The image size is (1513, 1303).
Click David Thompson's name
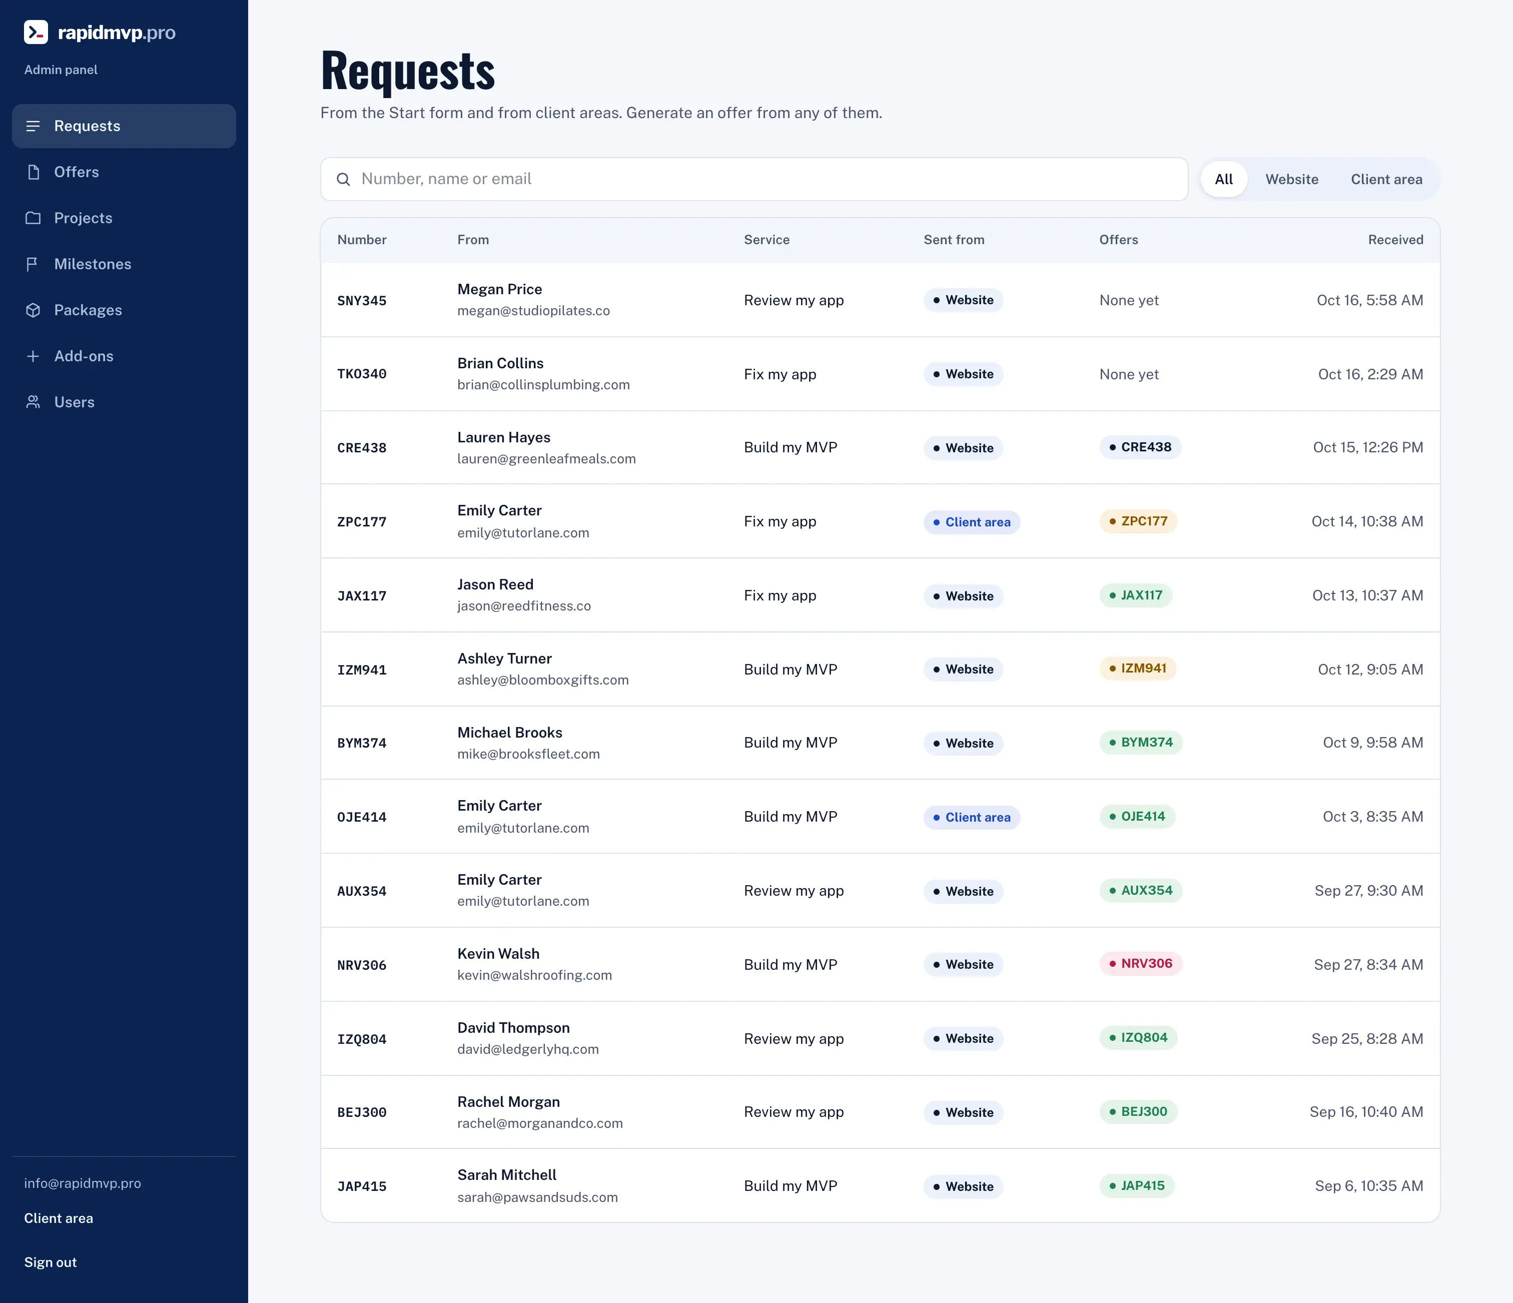point(513,1028)
